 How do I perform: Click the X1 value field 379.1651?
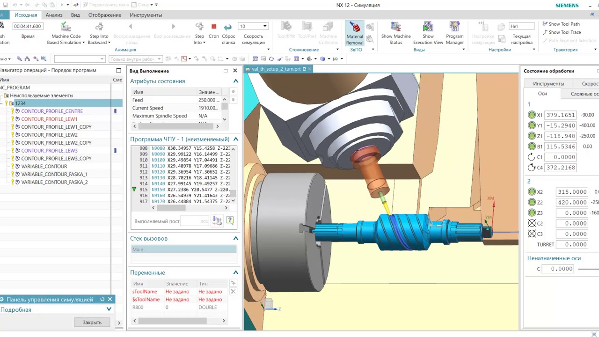coord(561,115)
